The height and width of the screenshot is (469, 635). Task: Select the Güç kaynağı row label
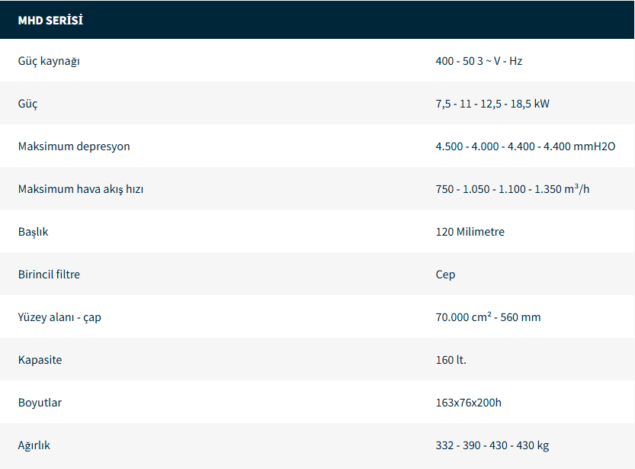tap(49, 61)
